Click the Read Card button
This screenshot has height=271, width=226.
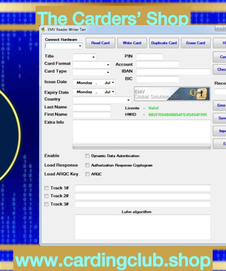(x=100, y=43)
